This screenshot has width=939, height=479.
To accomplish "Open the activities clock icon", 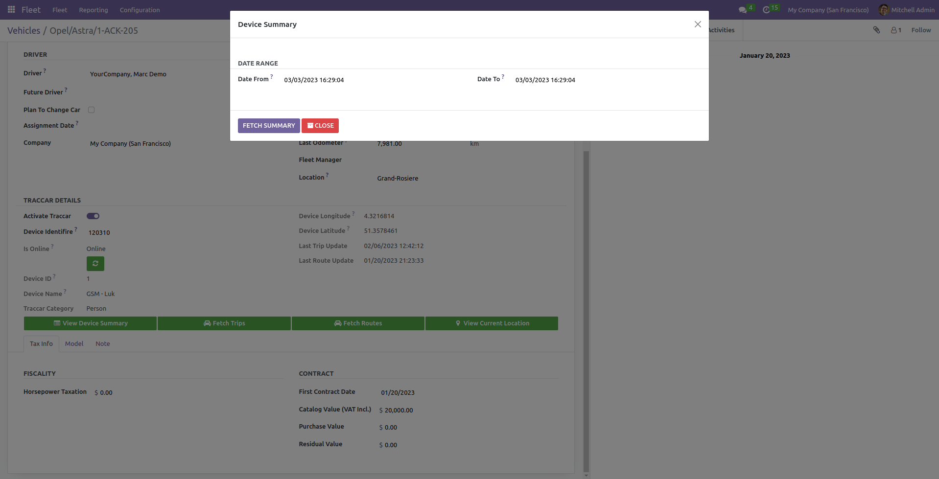I will click(766, 10).
